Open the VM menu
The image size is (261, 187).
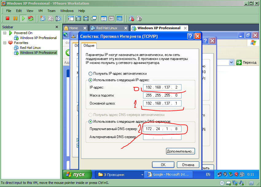(40, 11)
